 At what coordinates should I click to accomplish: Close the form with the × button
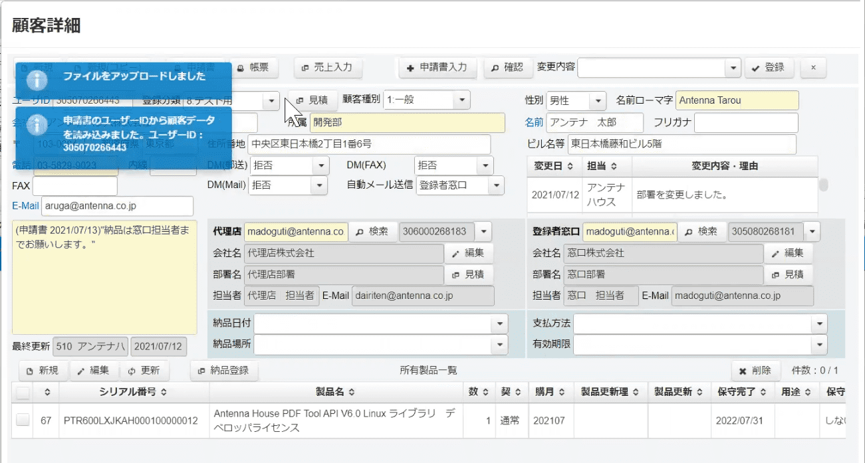point(812,67)
